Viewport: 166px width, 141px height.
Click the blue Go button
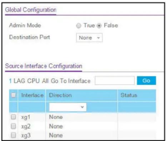click(x=146, y=81)
